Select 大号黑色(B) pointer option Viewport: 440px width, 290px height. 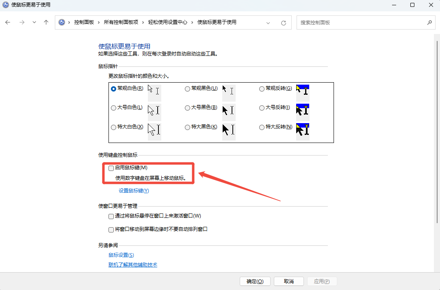click(x=187, y=108)
